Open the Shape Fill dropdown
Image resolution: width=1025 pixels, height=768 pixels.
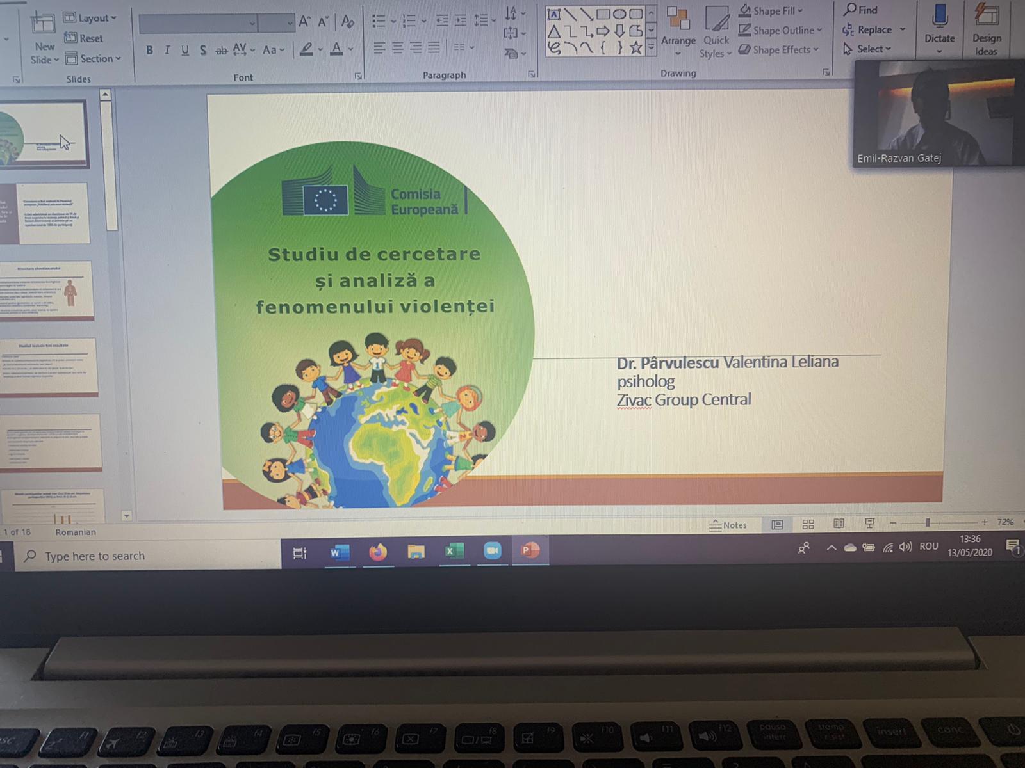(772, 11)
